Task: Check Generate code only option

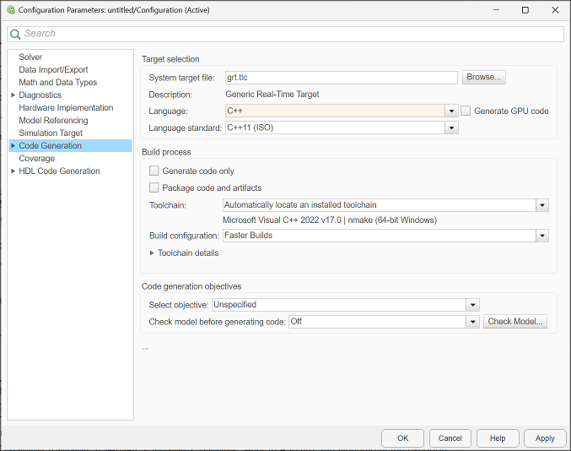Action: [x=154, y=171]
